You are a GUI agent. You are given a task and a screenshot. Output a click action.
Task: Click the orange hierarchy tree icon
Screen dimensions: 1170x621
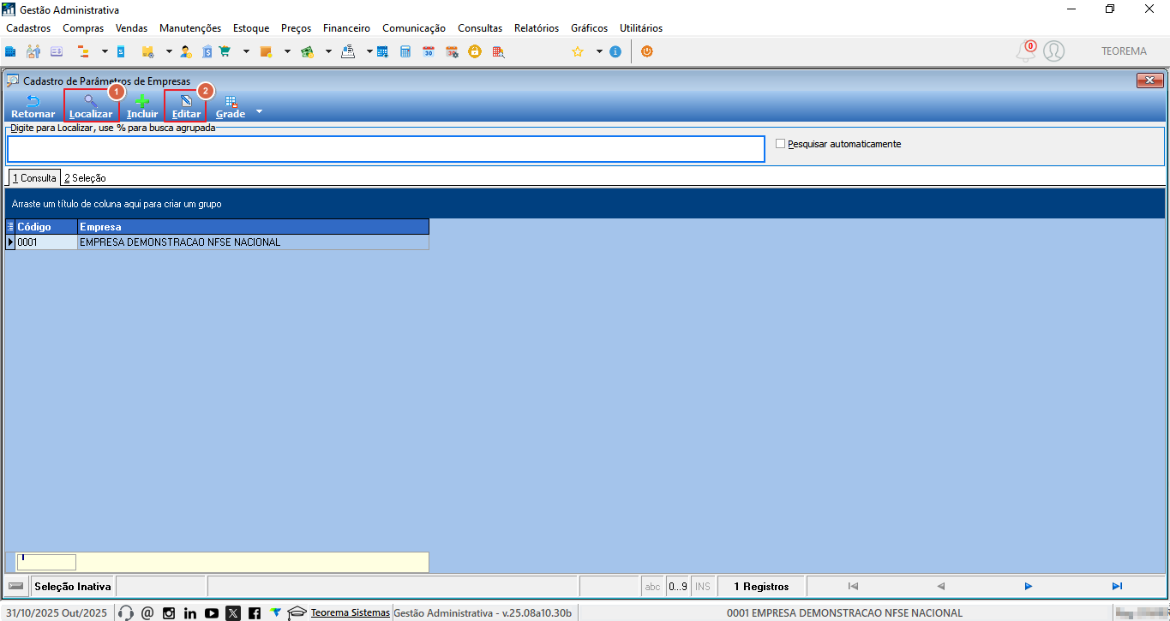point(83,51)
